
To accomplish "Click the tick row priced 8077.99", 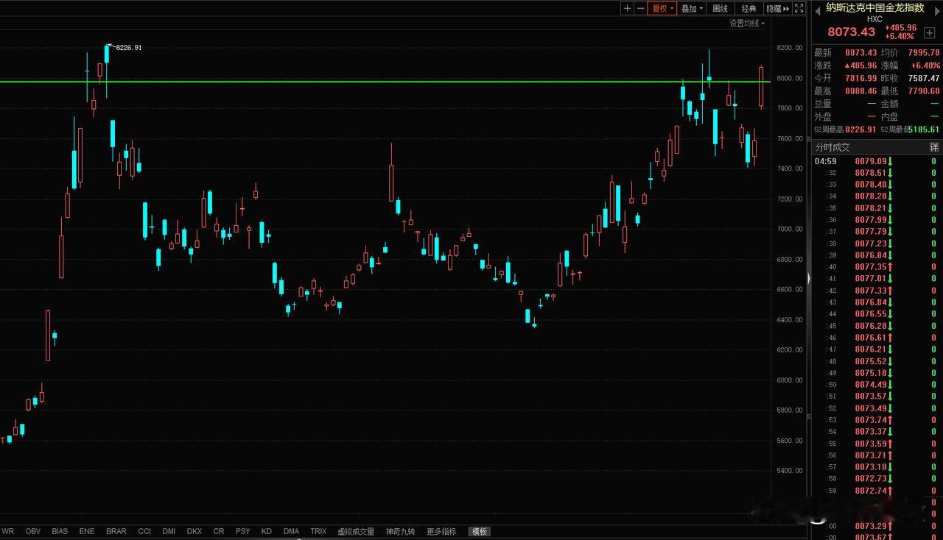I will click(877, 220).
